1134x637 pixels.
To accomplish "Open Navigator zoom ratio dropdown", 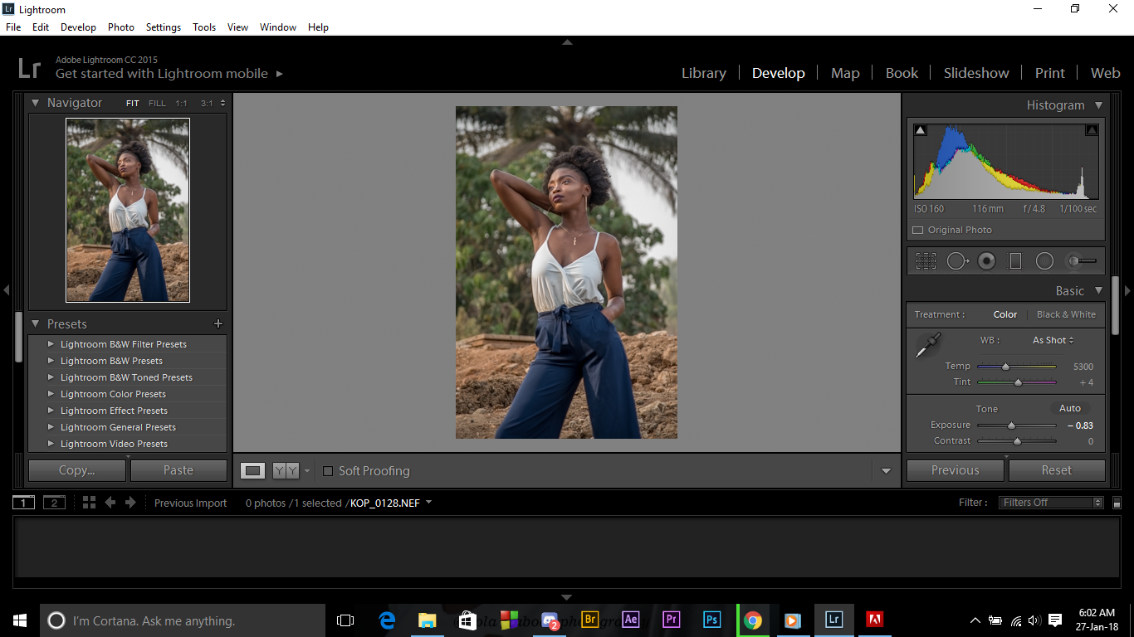I will coord(222,104).
